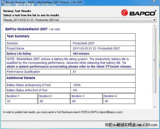Close the Results Browser window
The height and width of the screenshot is (129, 160).
(x=154, y=1)
